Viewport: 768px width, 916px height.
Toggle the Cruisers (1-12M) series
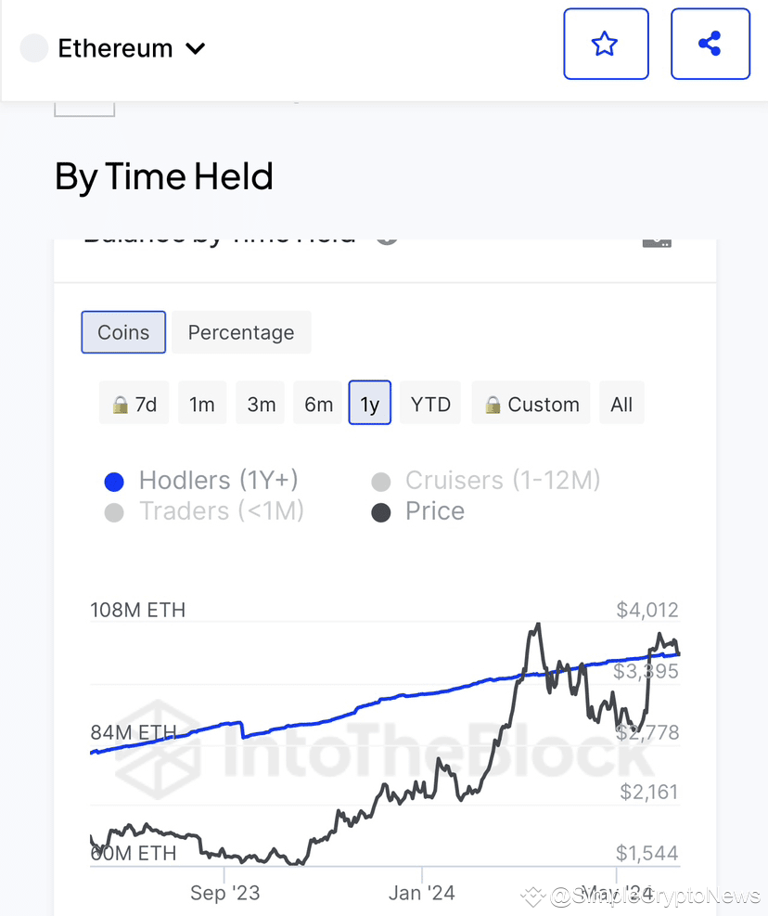point(486,481)
